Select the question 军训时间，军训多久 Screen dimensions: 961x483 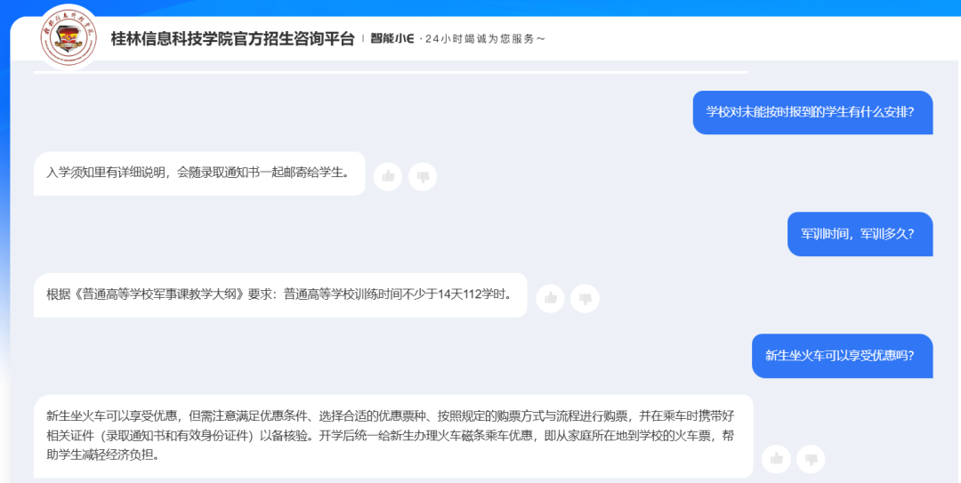tap(860, 234)
